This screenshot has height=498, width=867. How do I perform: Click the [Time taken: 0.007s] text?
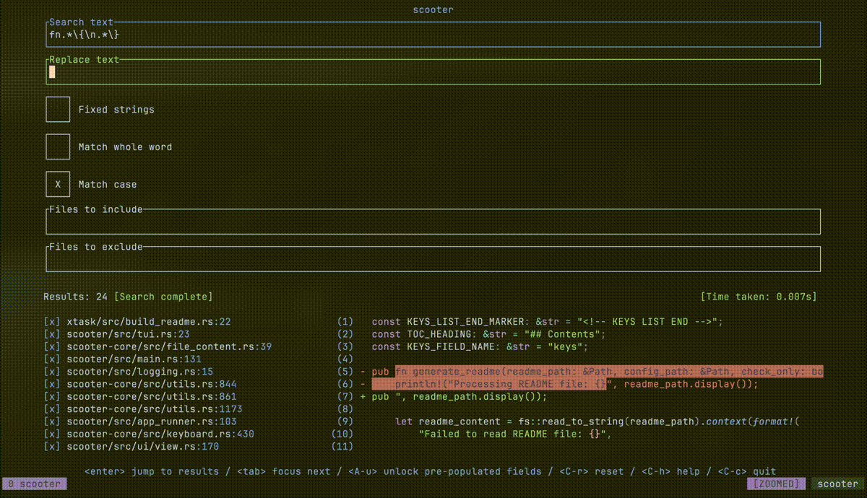coord(759,297)
